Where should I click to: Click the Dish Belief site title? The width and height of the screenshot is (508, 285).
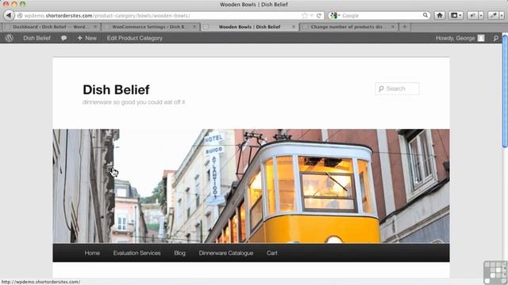click(116, 89)
